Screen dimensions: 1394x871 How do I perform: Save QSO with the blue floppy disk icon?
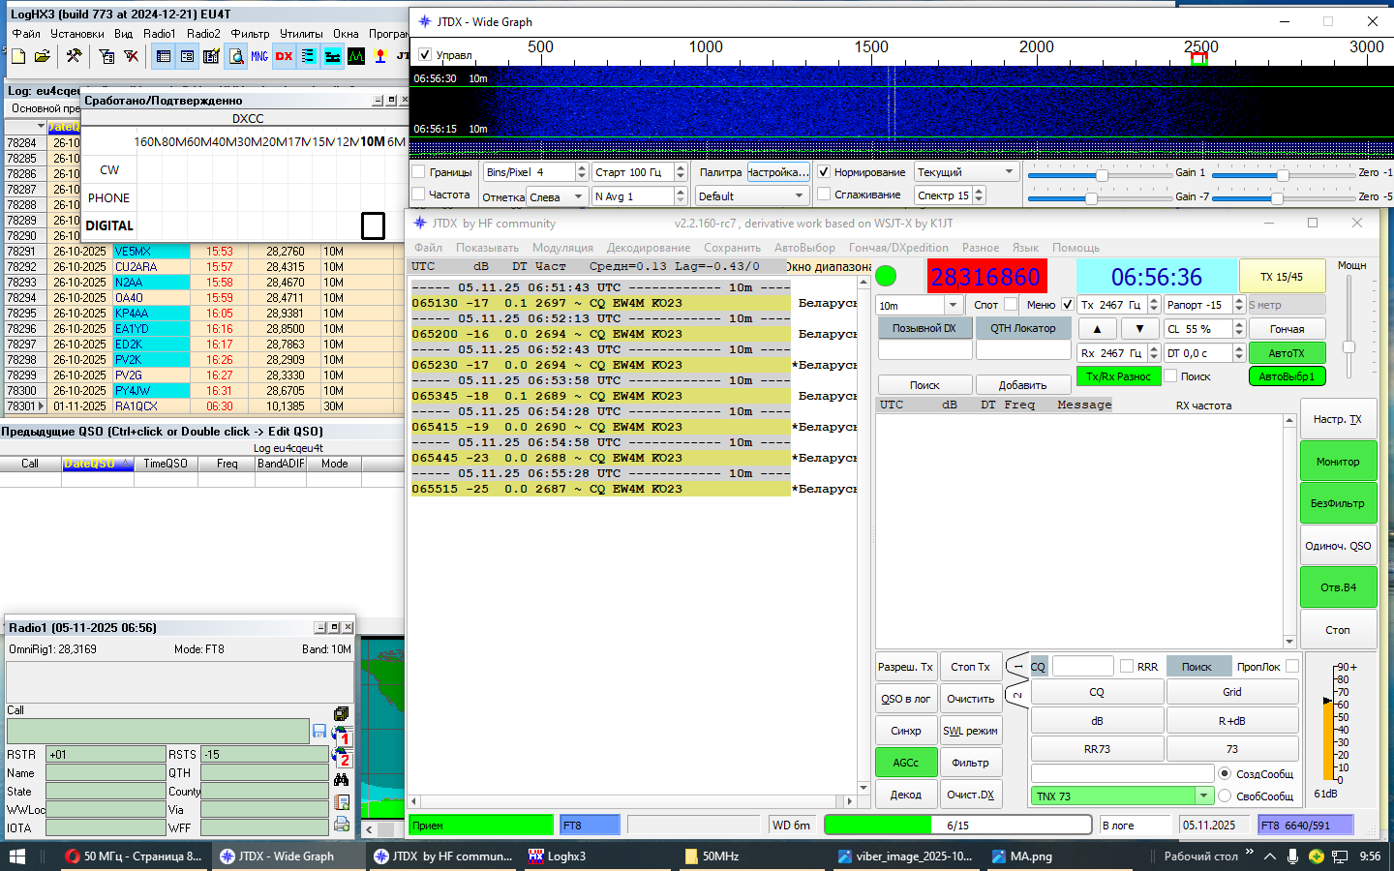pyautogui.click(x=319, y=731)
